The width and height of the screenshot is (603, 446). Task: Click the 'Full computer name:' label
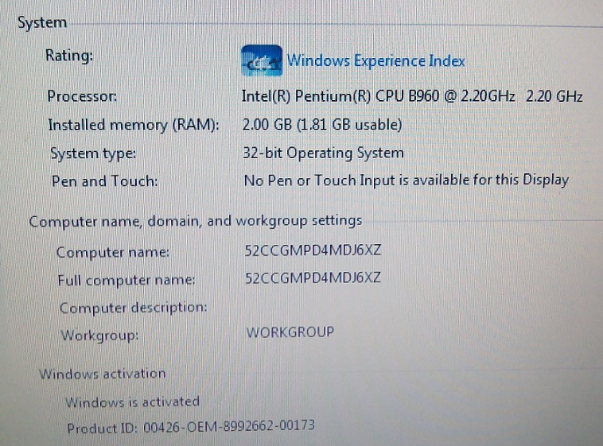pyautogui.click(x=126, y=280)
